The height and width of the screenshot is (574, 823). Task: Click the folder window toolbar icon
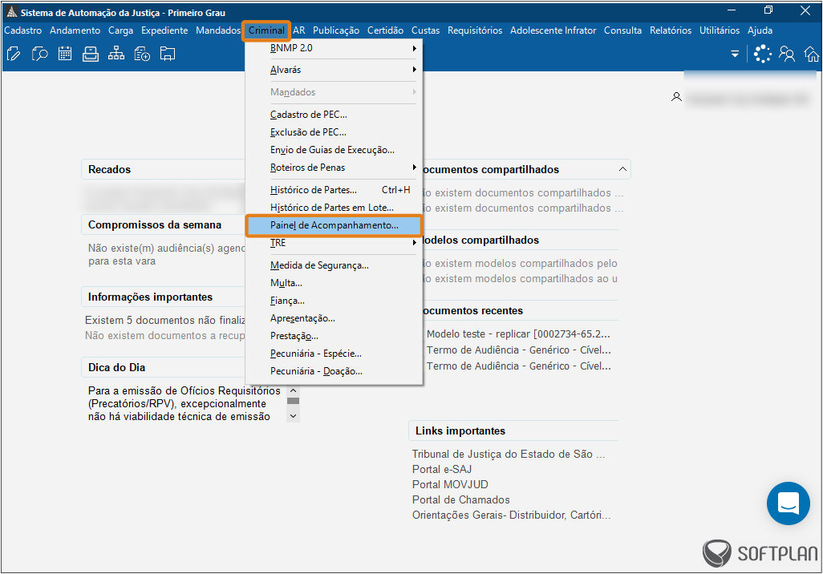[168, 54]
